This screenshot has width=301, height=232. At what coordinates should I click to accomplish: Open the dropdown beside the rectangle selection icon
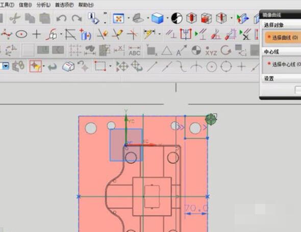110,66
